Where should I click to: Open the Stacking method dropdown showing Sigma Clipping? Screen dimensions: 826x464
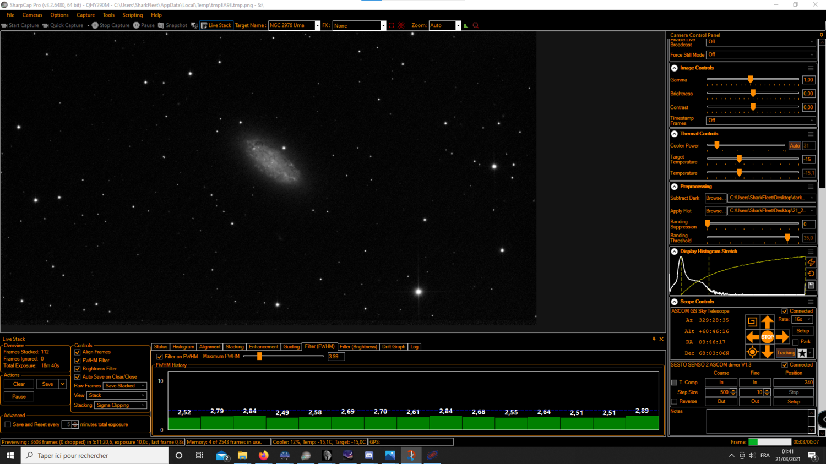point(121,405)
